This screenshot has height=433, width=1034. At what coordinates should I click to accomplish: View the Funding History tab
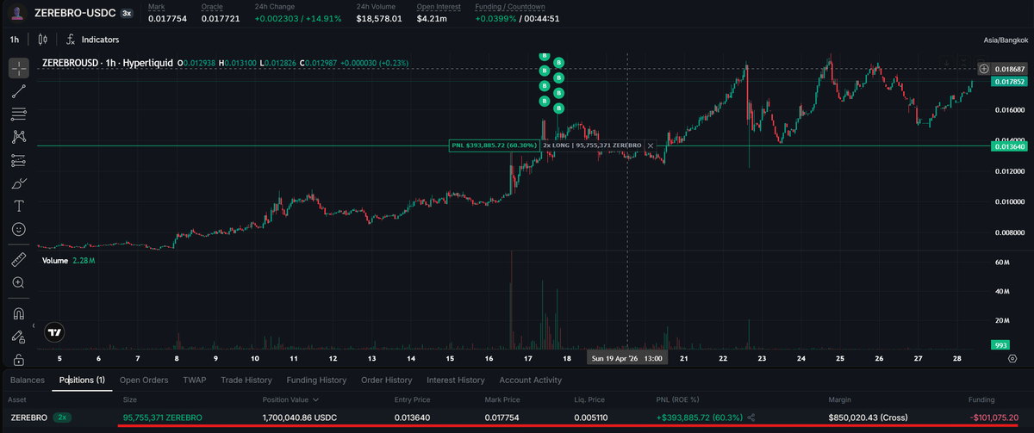(x=315, y=380)
